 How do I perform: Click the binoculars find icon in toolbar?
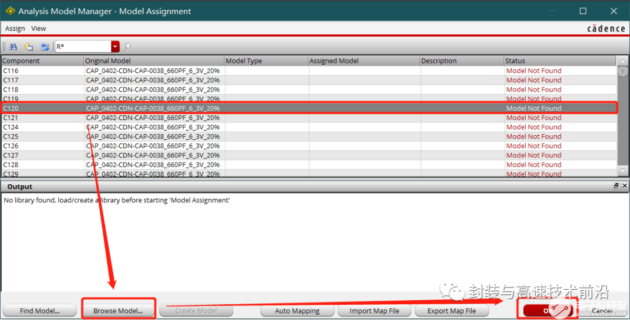click(x=13, y=47)
